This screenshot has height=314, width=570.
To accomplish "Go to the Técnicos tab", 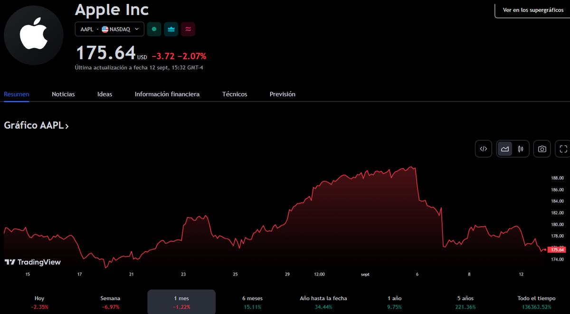I will 235,94.
